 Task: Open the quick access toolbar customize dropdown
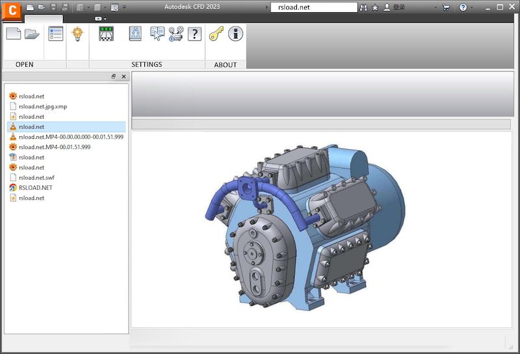point(124,7)
